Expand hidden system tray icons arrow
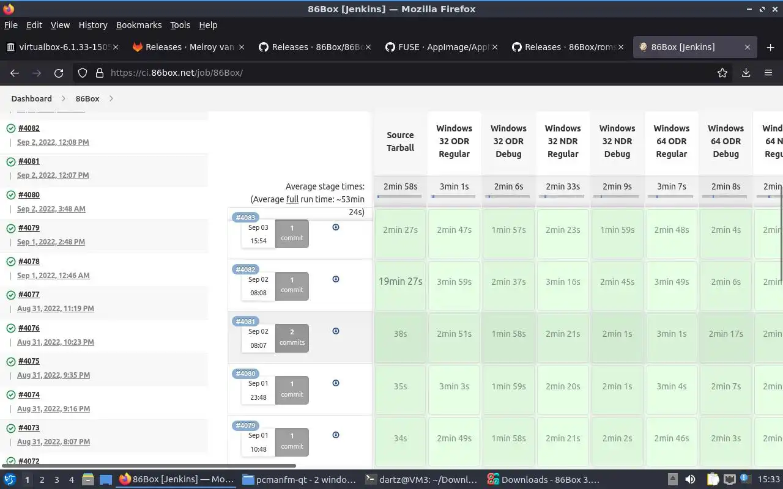Viewport: 783px width, 489px height. (672, 480)
